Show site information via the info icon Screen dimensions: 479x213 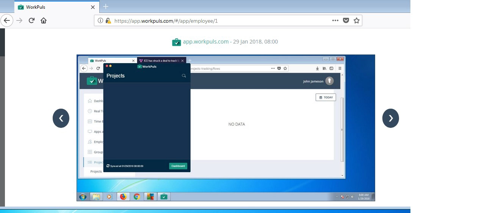(x=100, y=21)
